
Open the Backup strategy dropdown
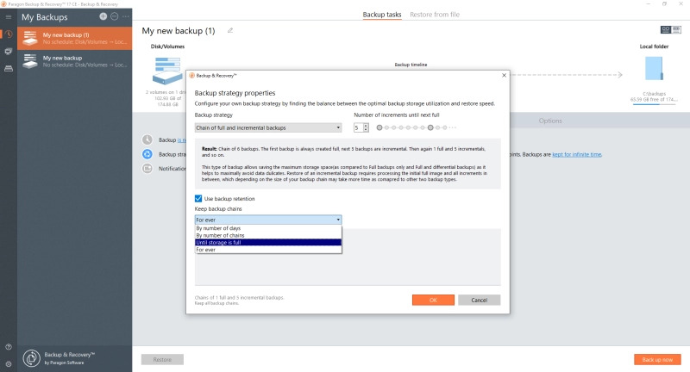(x=268, y=127)
